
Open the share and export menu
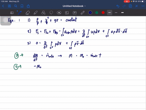point(28,6)
